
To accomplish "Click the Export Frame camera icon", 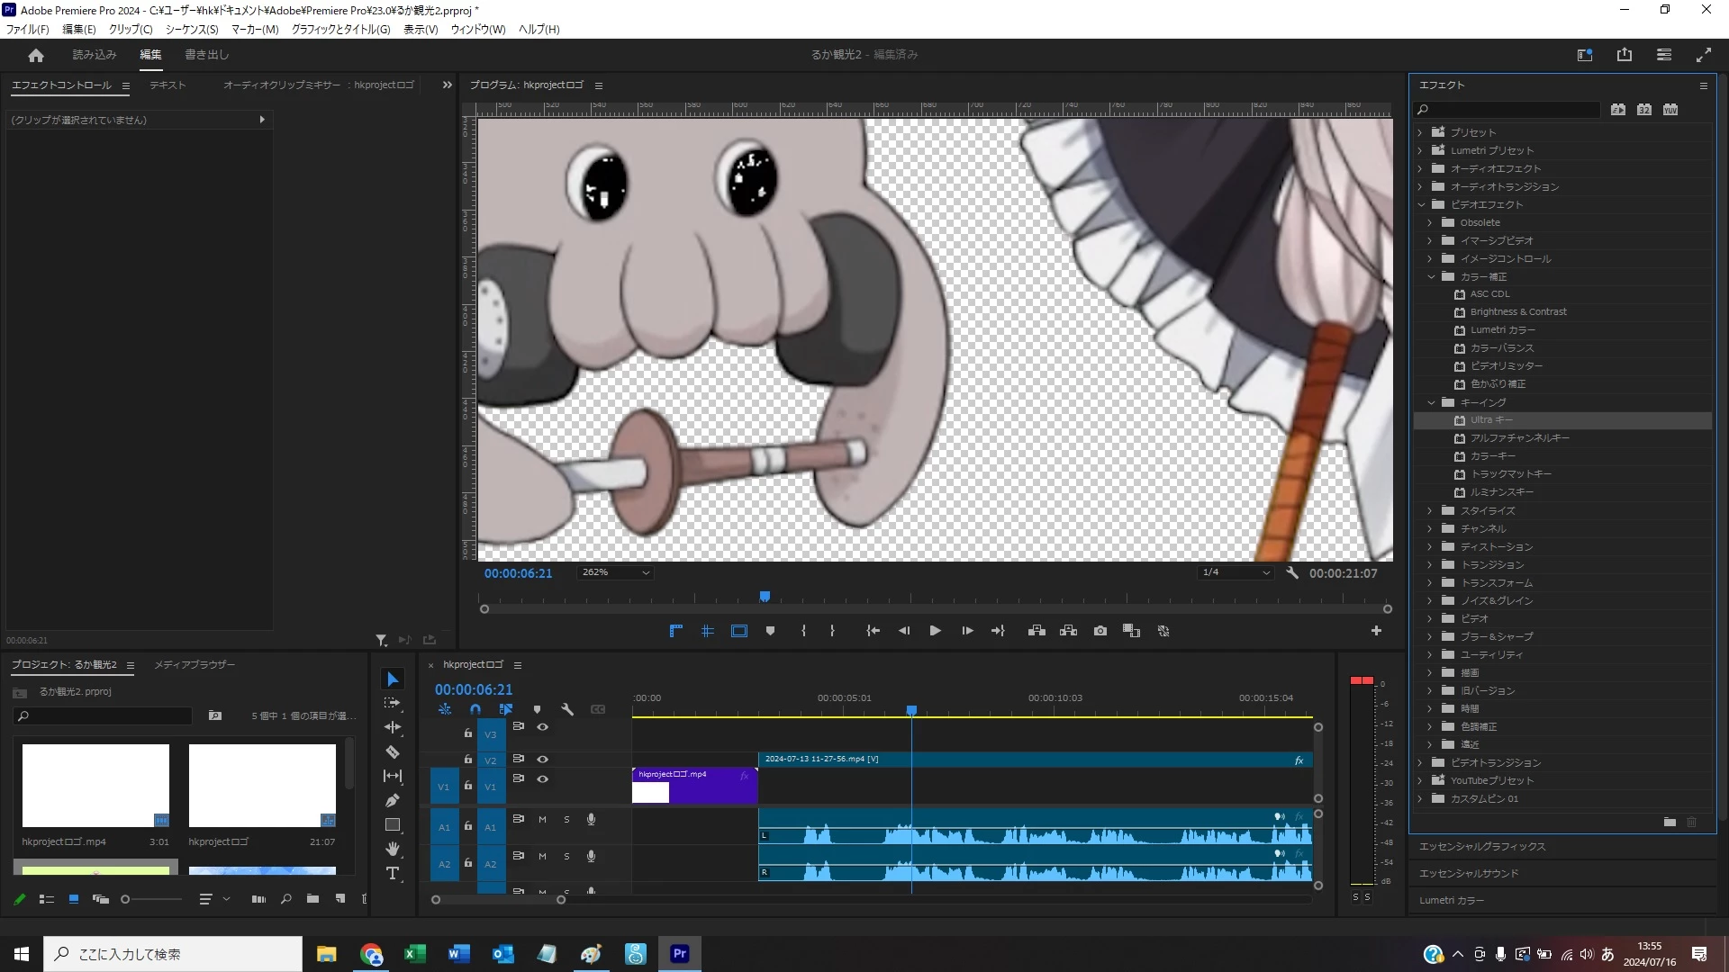I will click(1100, 631).
